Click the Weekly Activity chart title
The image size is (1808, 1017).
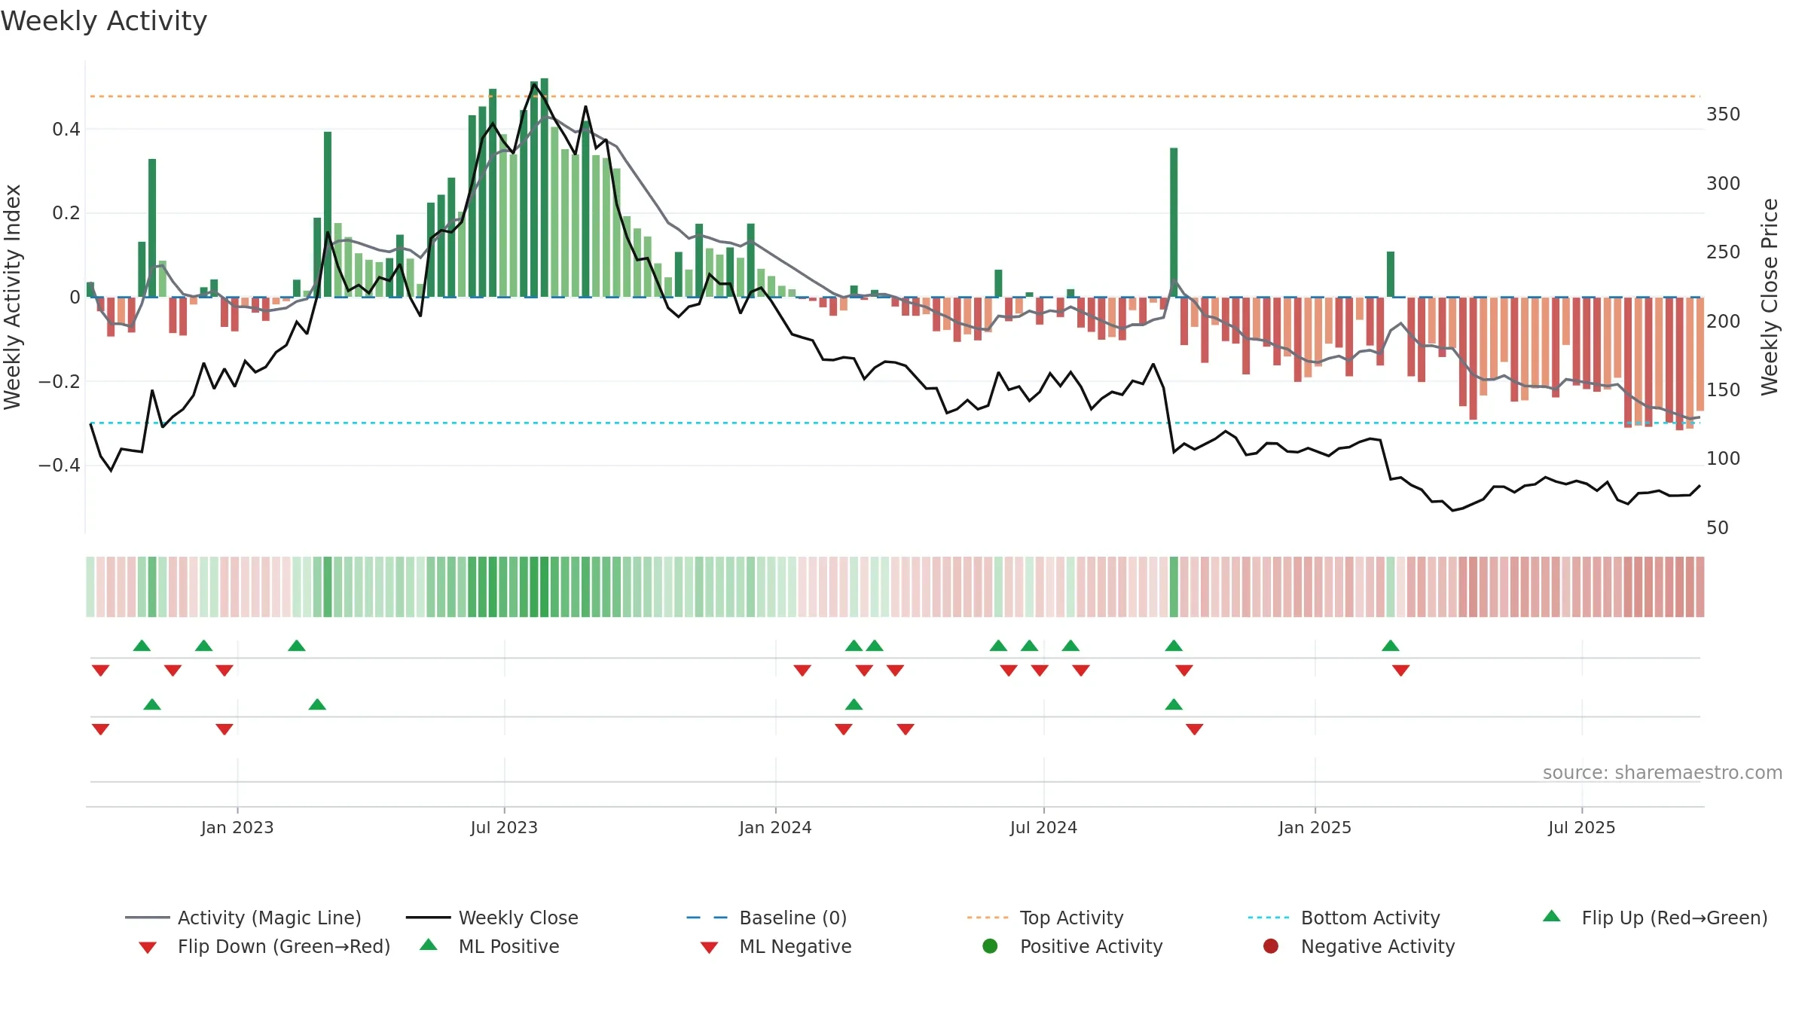104,21
